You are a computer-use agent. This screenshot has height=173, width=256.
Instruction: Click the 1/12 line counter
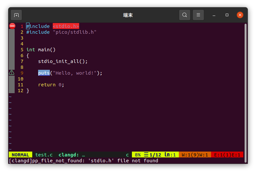(x=152, y=155)
